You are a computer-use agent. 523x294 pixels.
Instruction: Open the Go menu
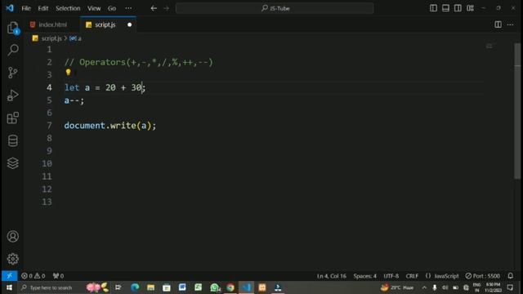coord(112,8)
